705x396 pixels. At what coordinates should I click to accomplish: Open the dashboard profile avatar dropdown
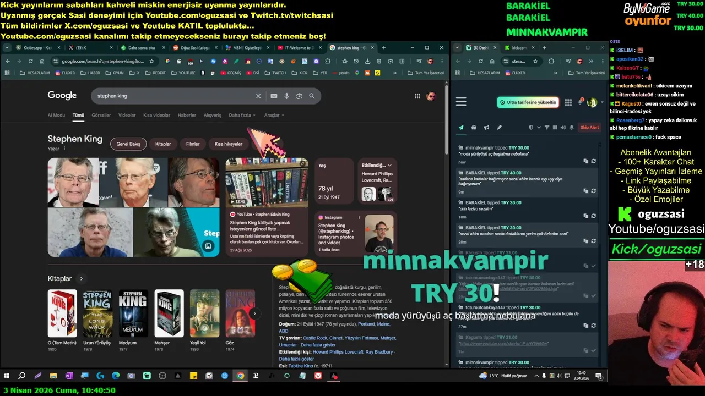594,102
